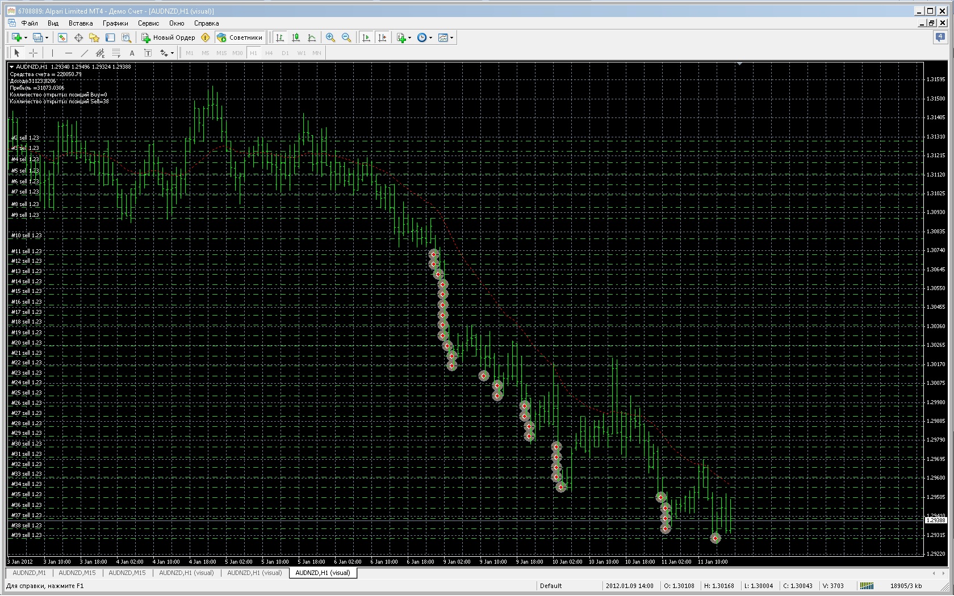Viewport: 954px width, 596px height.
Task: Switch to the first AUDNZD,M15 chart tab
Action: [77, 573]
